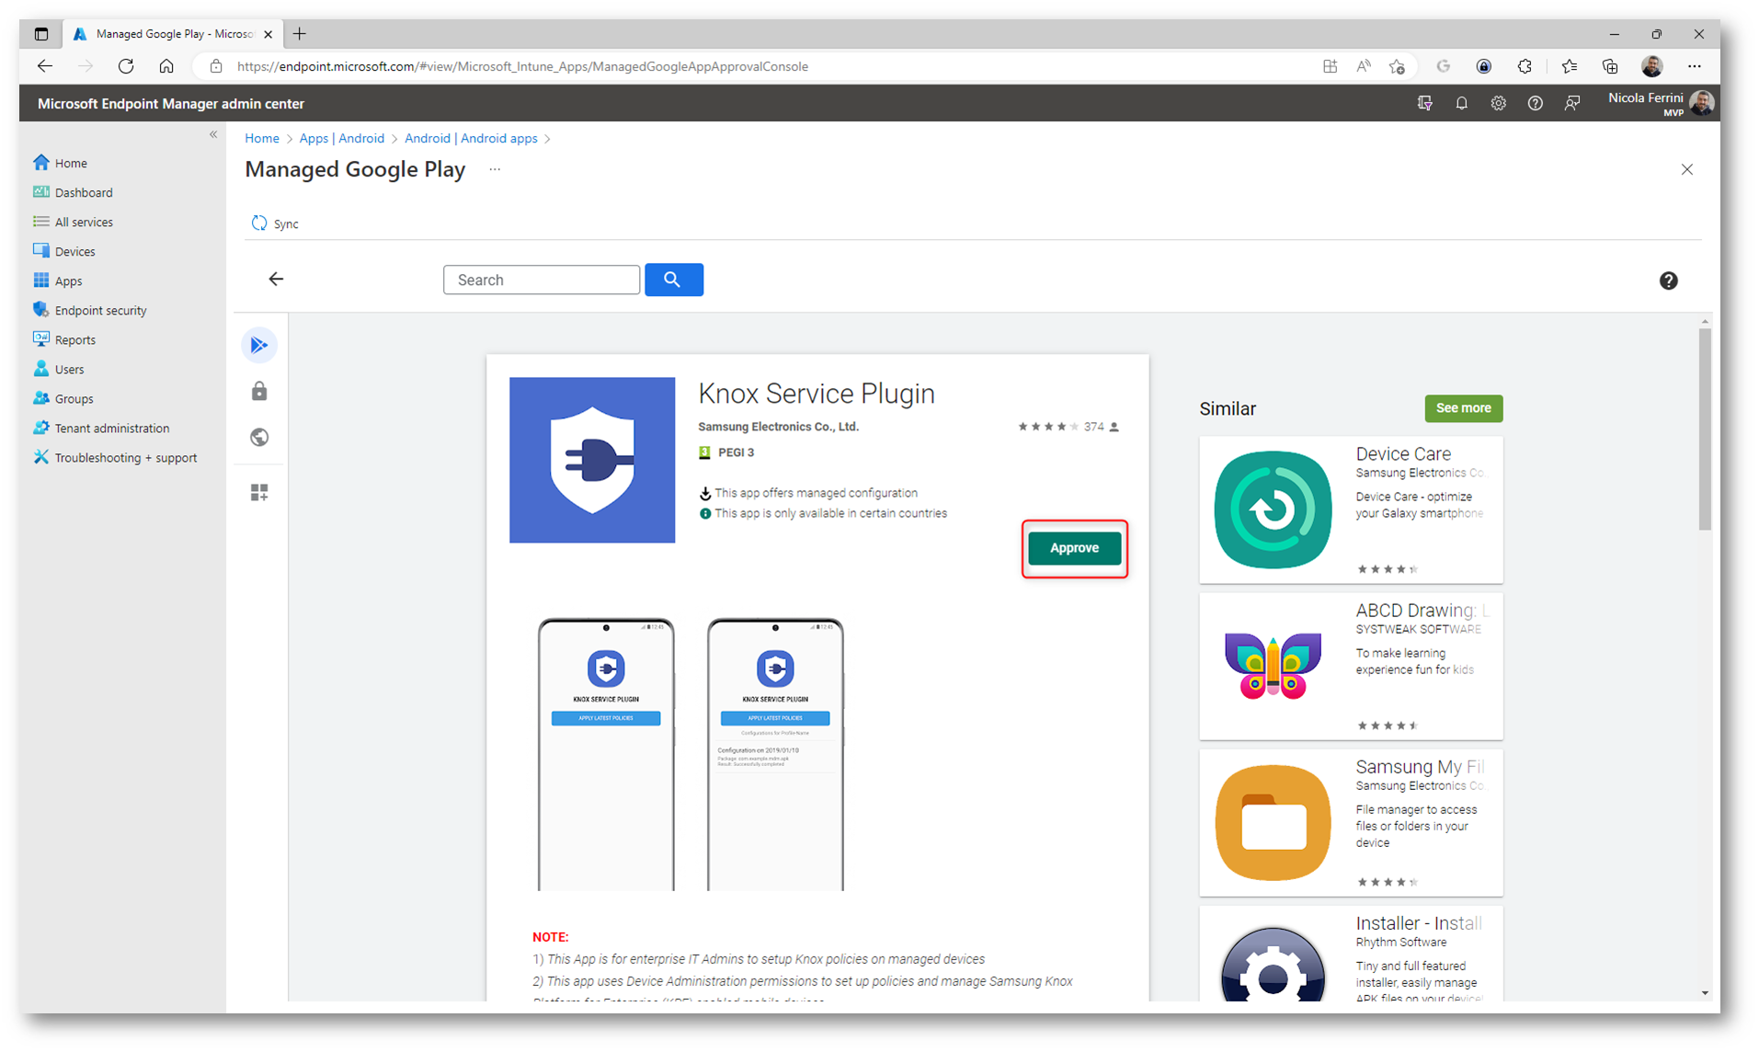Open the organize apps grid icon
Viewport: 1759px width, 1052px height.
click(259, 493)
